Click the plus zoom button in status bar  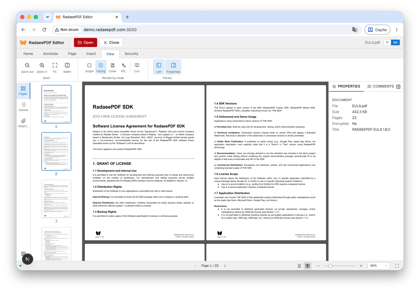coord(361,266)
